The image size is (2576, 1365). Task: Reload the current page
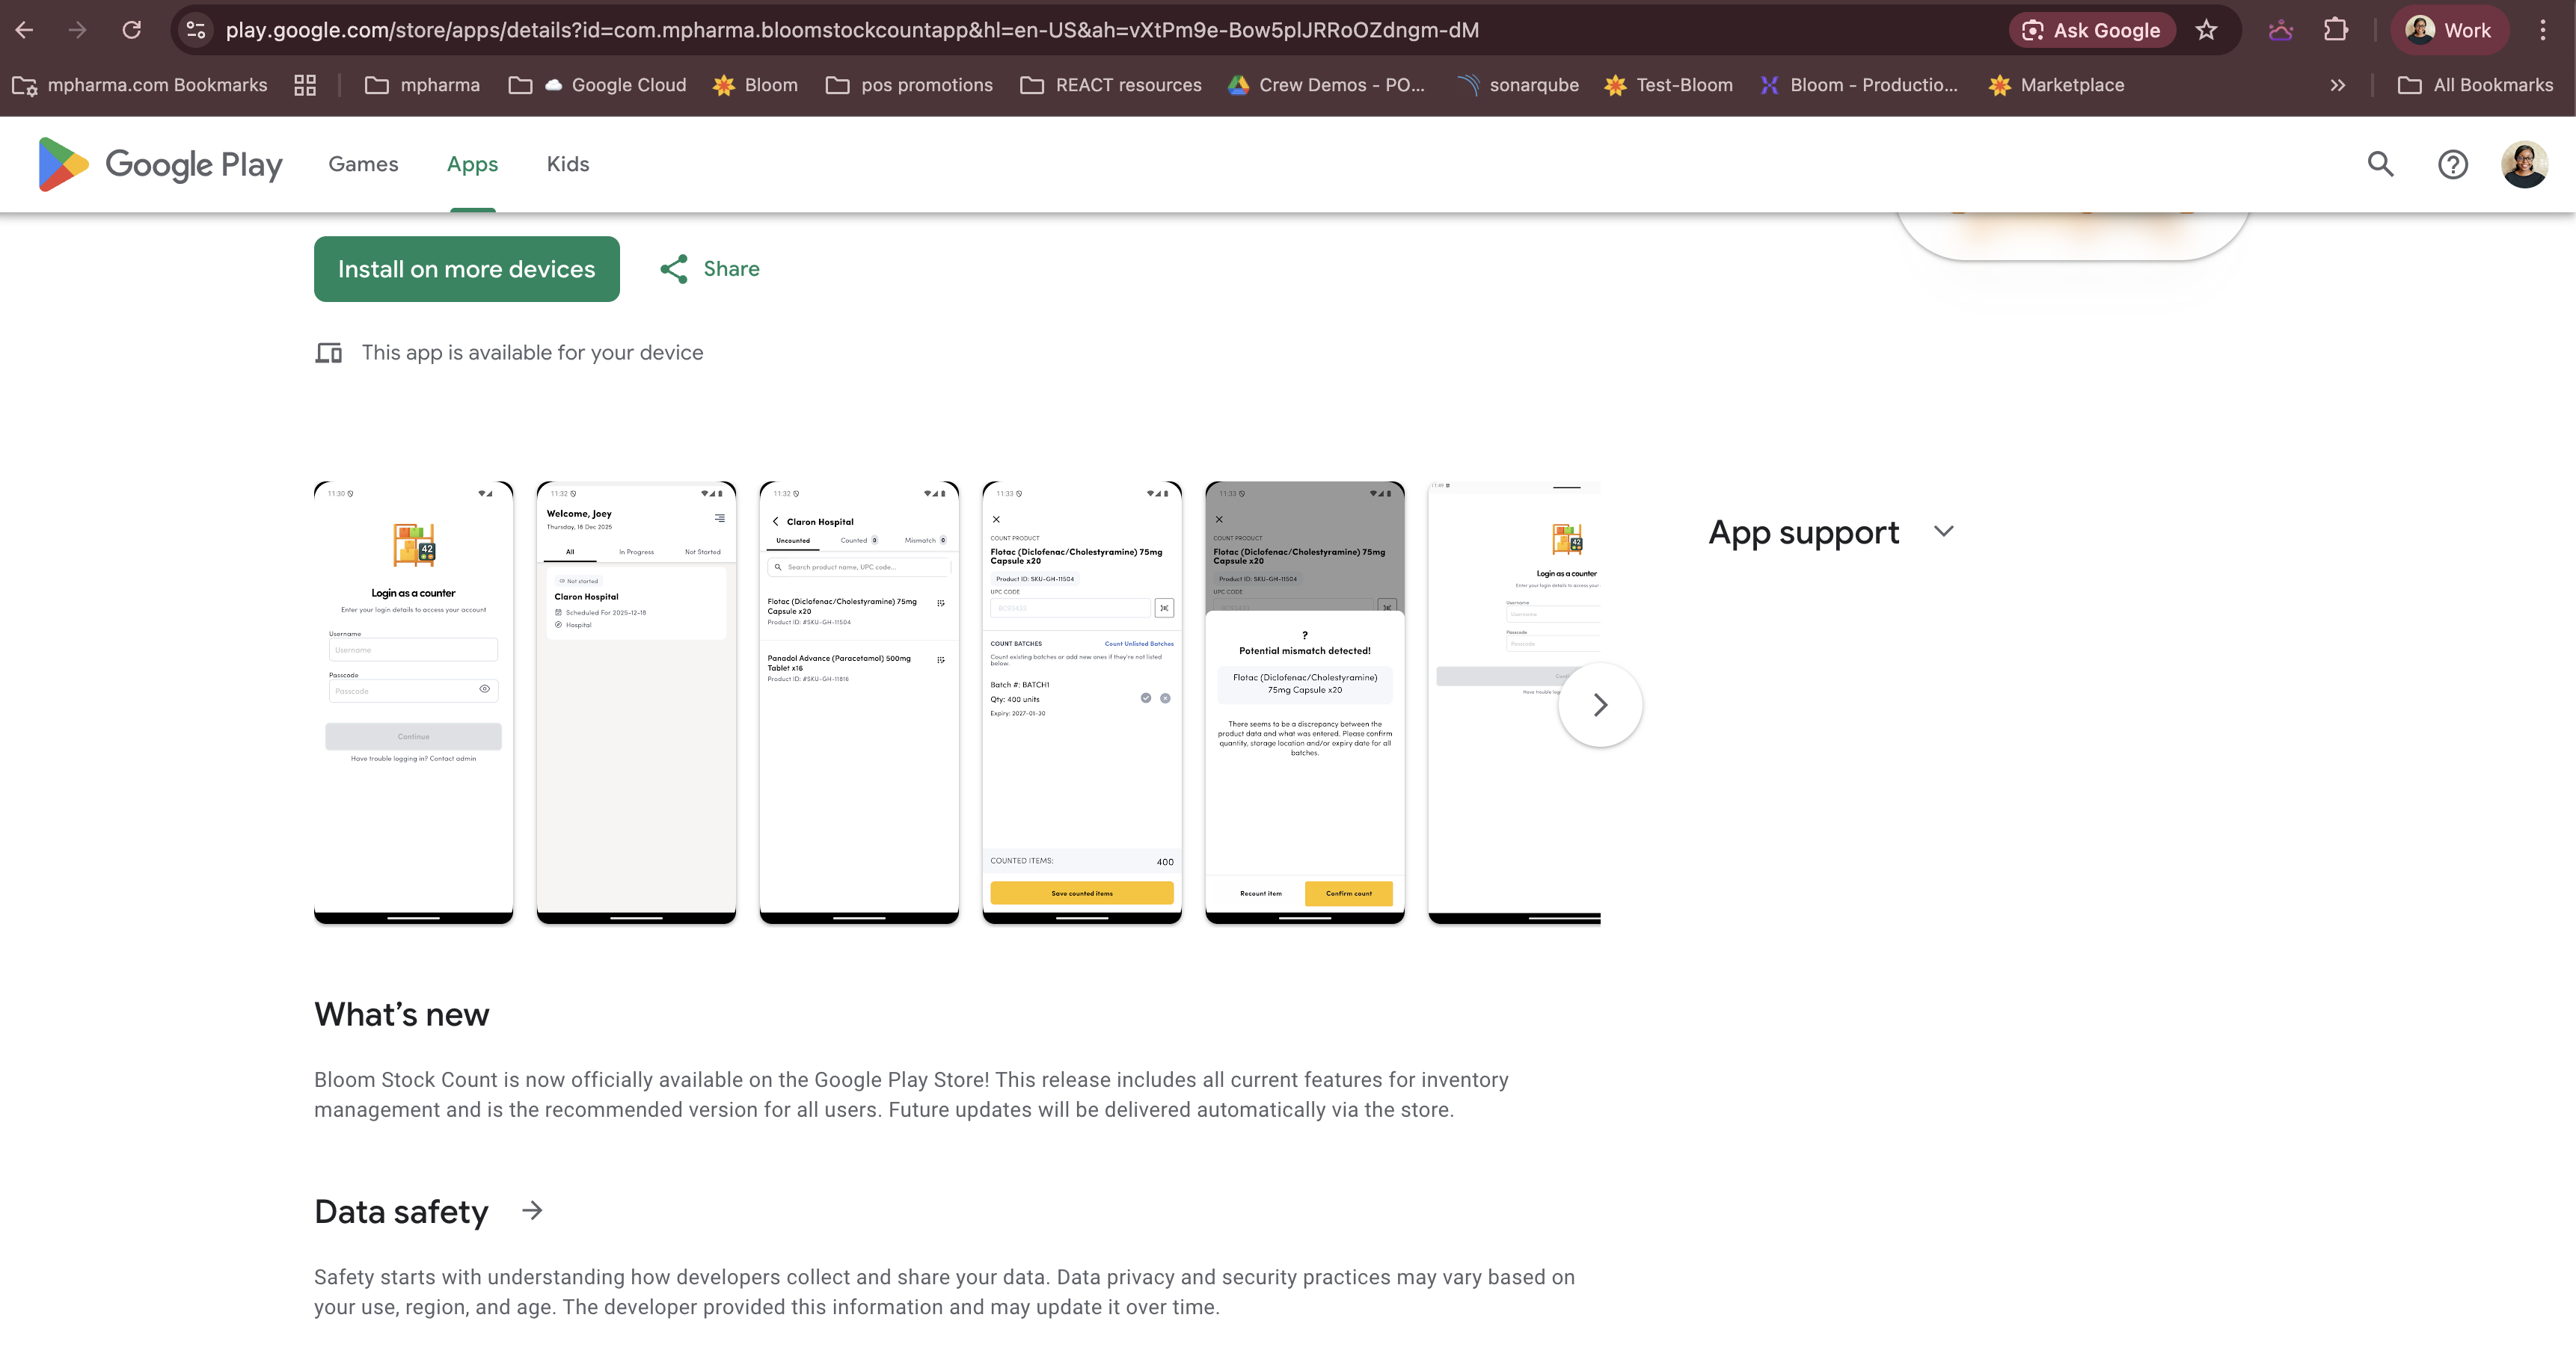[131, 30]
